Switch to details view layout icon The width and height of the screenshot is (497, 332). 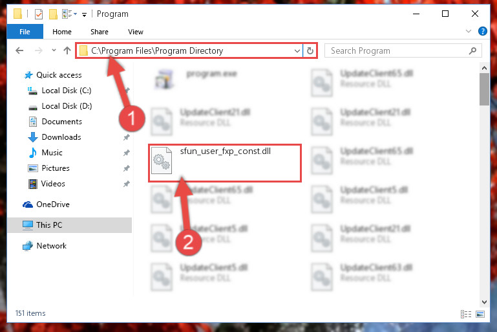(465, 314)
